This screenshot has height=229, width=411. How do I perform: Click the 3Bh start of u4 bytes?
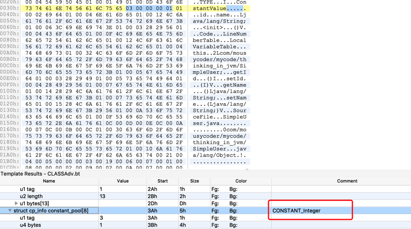pos(152,225)
